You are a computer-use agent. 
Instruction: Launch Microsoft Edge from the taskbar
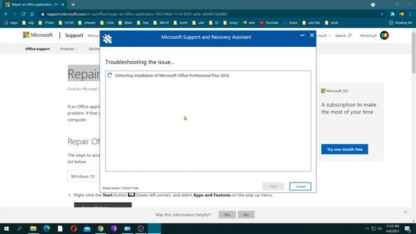tap(47, 228)
